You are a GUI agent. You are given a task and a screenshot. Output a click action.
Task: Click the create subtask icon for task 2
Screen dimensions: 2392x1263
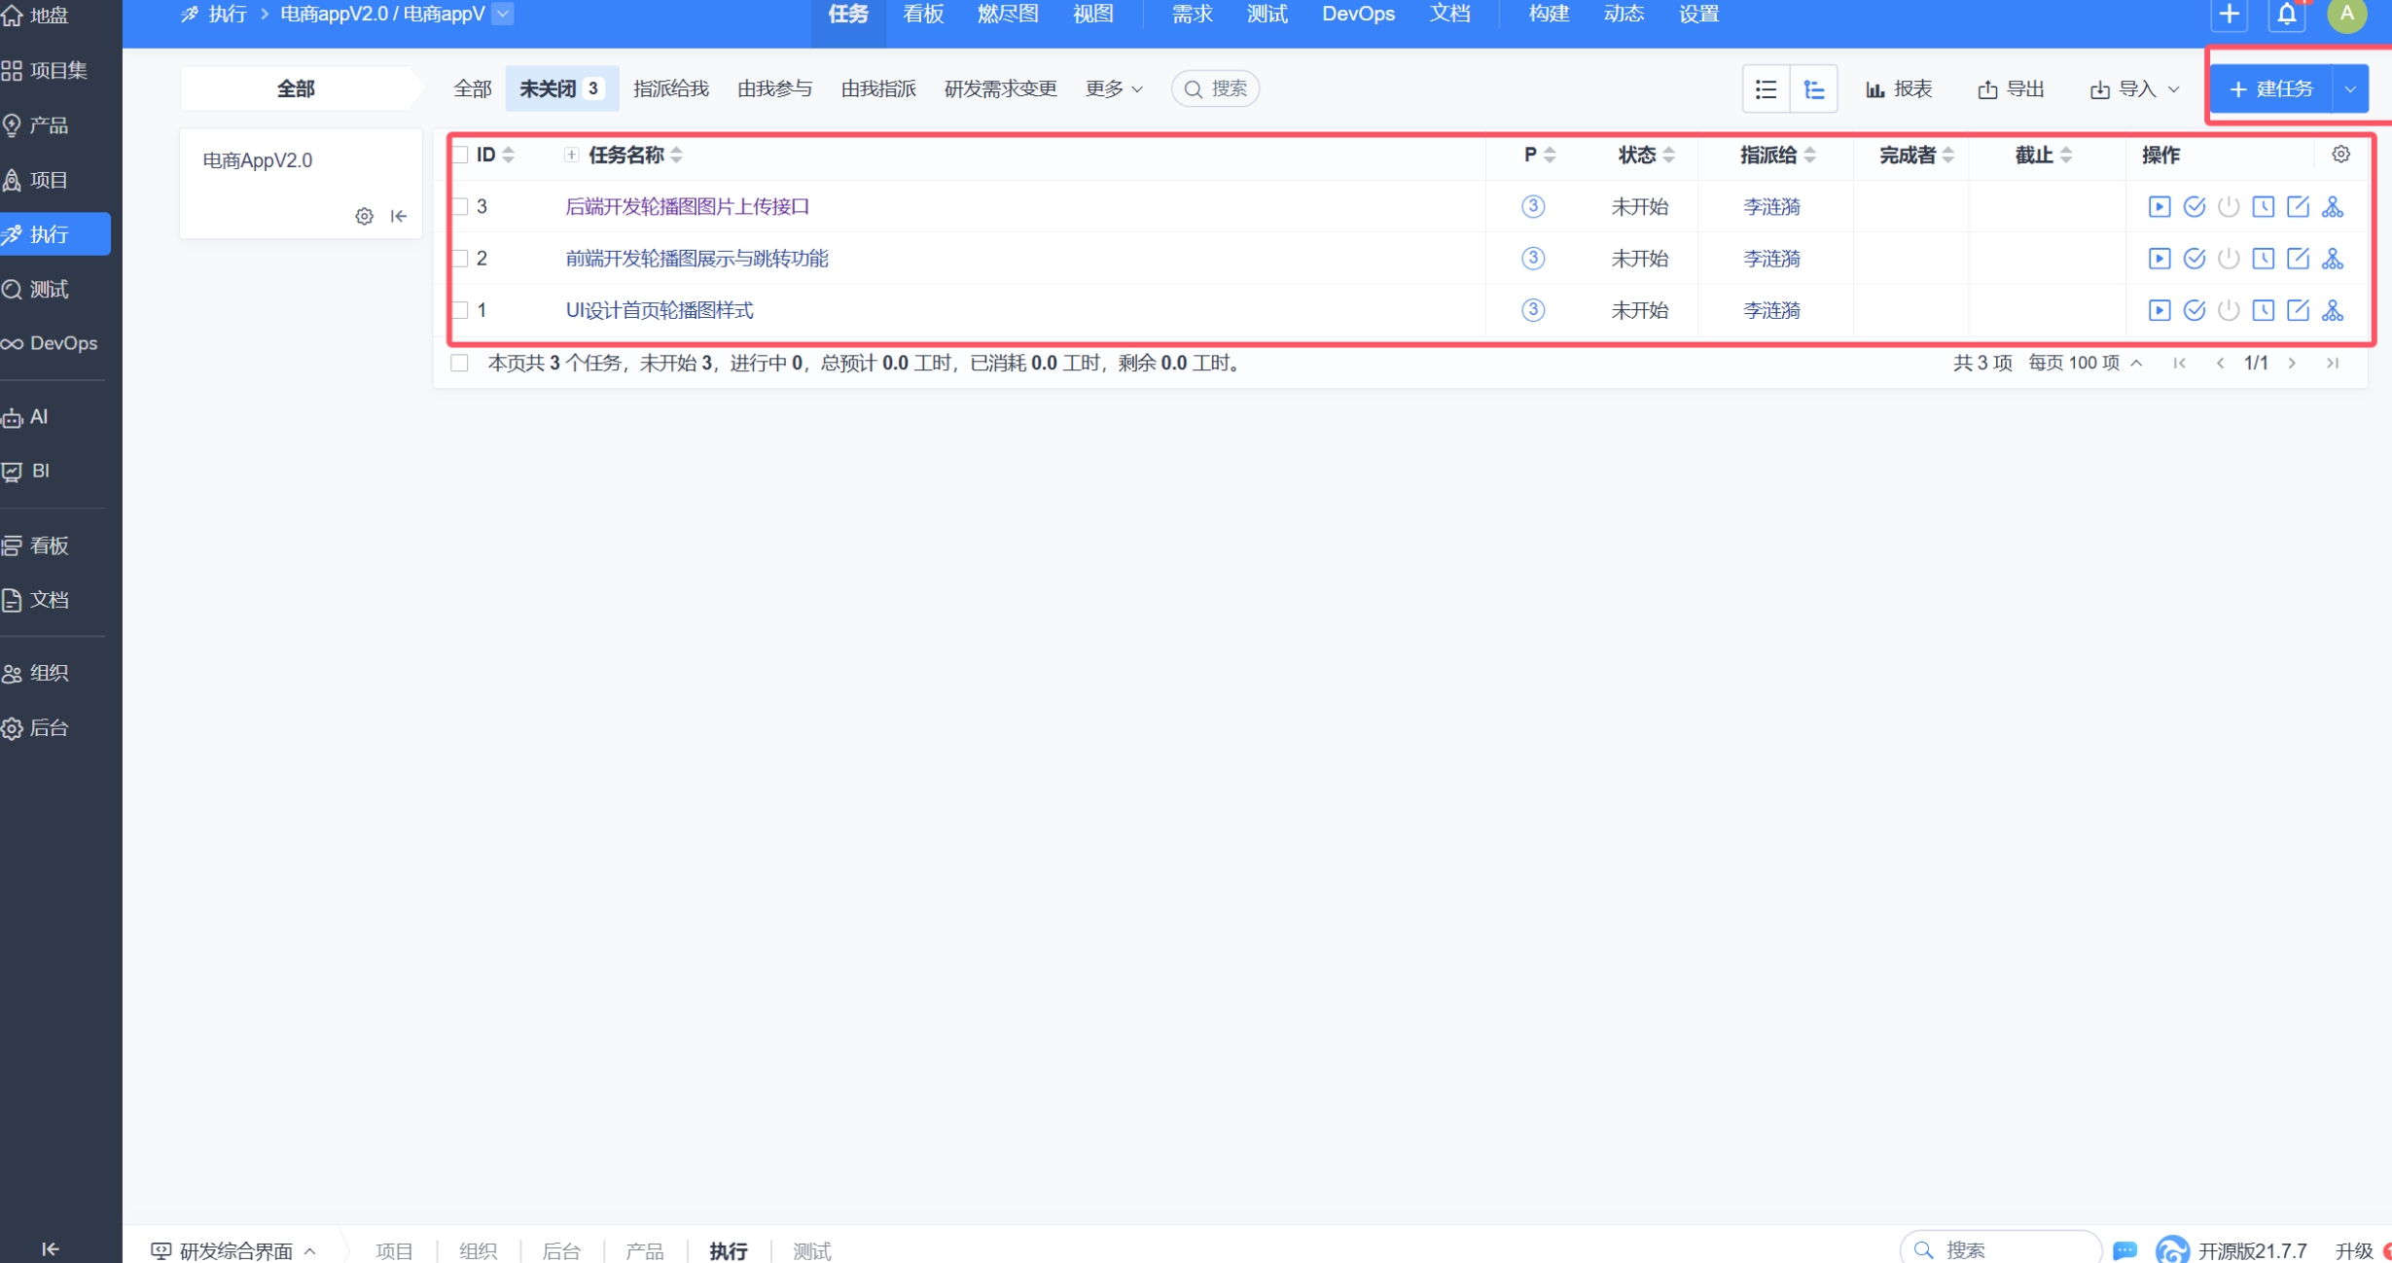[x=2333, y=259]
